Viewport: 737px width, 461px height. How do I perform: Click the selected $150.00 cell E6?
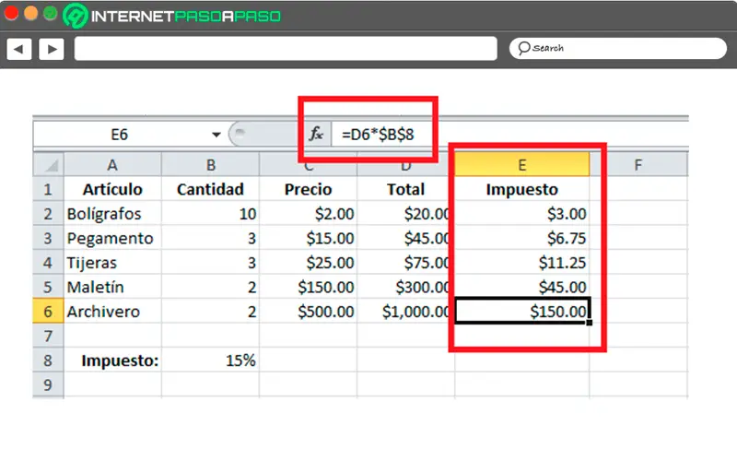521,311
